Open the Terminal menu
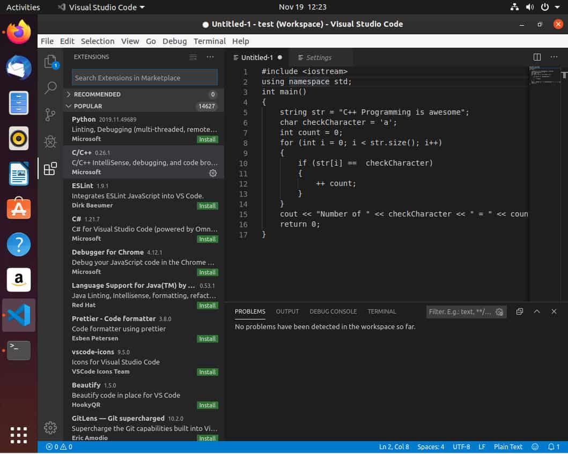 click(209, 41)
